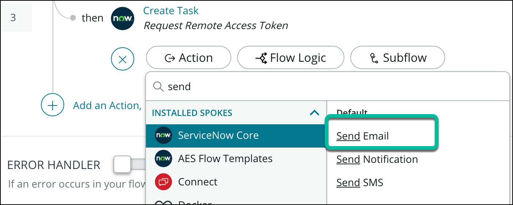This screenshot has width=513, height=205.
Task: Click the search magnifier icon
Action: (158, 87)
